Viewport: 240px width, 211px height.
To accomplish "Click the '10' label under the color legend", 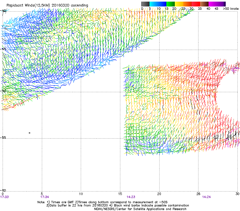I will click(159, 9).
